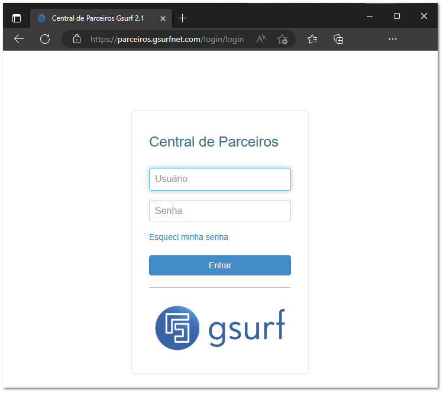
Task: Select the Central de Parceiros Gsurf 2.1 tab
Action: 101,18
